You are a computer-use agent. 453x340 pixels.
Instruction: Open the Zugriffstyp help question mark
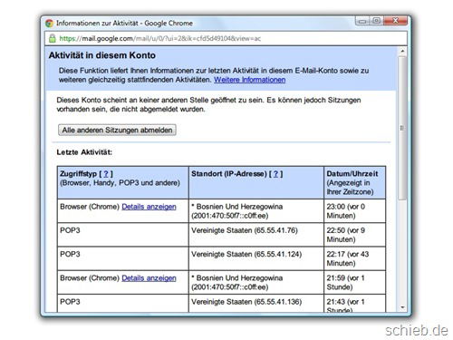coord(106,174)
